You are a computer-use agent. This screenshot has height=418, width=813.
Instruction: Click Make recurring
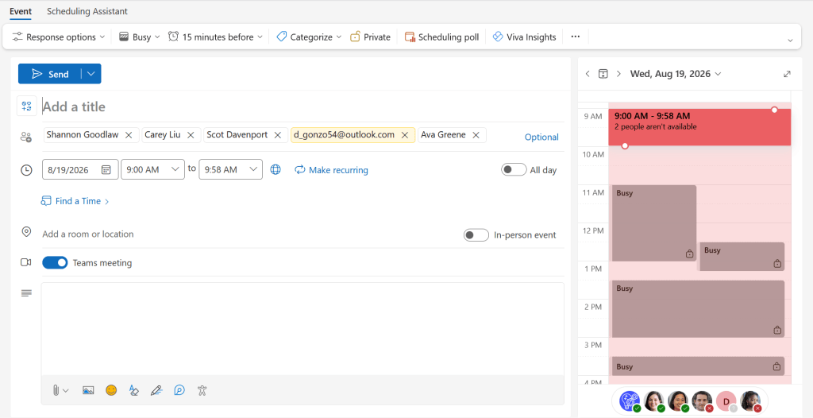click(331, 170)
